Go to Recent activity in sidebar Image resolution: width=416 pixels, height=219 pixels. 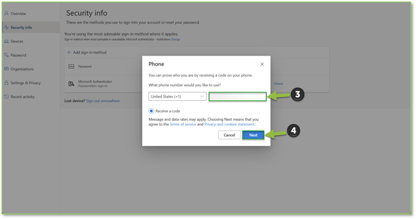point(22,97)
